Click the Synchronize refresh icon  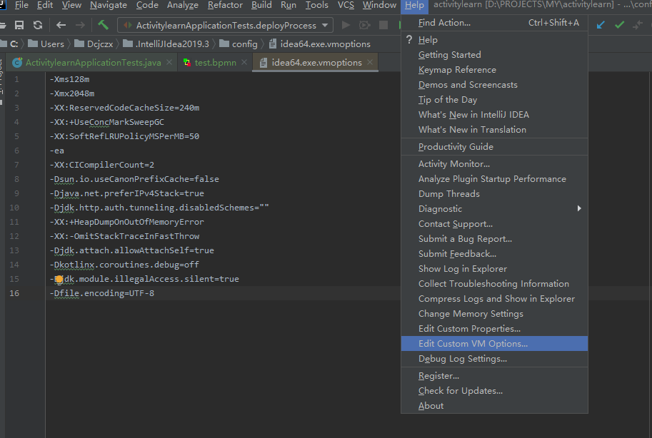[x=38, y=26]
